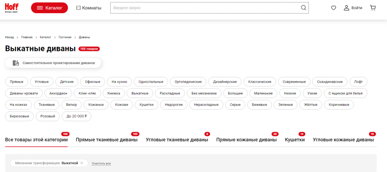Open favorites via heart icon

333,8
